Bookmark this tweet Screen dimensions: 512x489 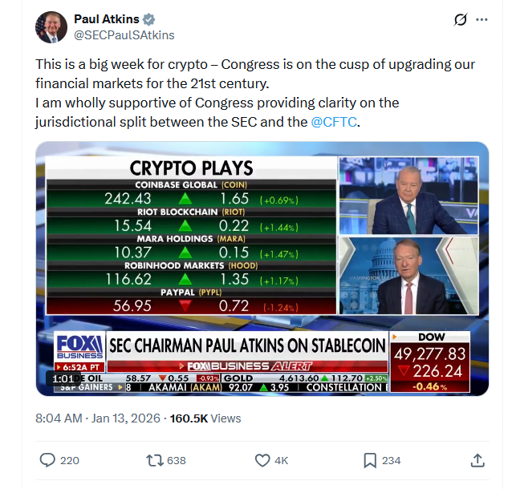tap(370, 460)
